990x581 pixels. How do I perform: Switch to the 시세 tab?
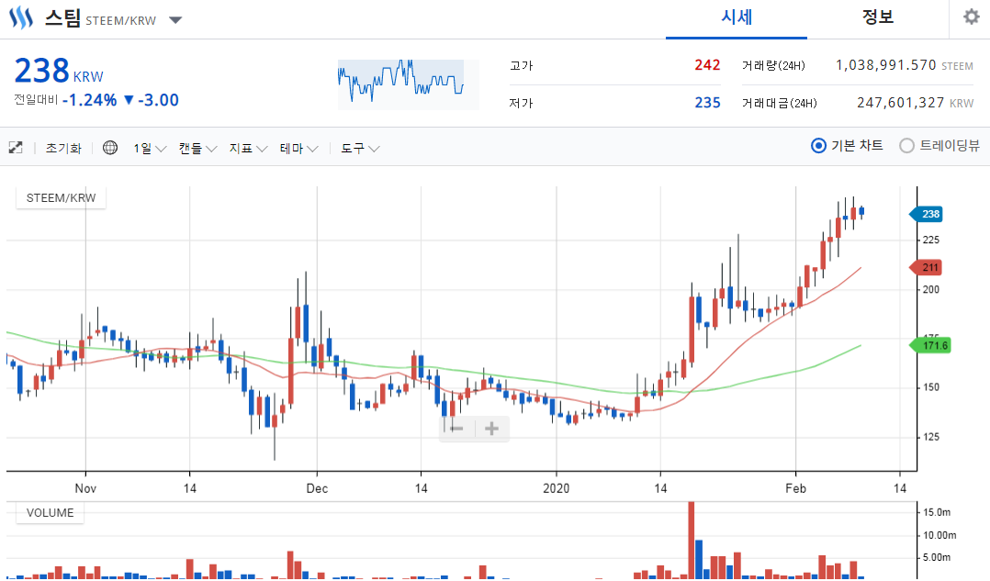point(737,17)
